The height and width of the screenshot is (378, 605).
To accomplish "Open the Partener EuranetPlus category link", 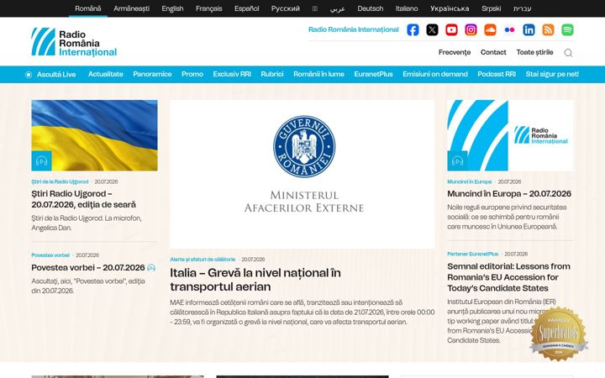I will (x=472, y=255).
